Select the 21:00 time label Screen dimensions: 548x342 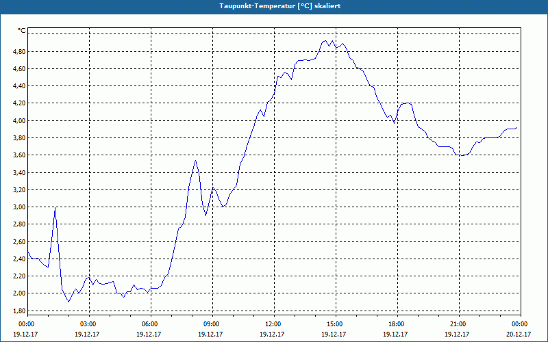click(x=458, y=324)
